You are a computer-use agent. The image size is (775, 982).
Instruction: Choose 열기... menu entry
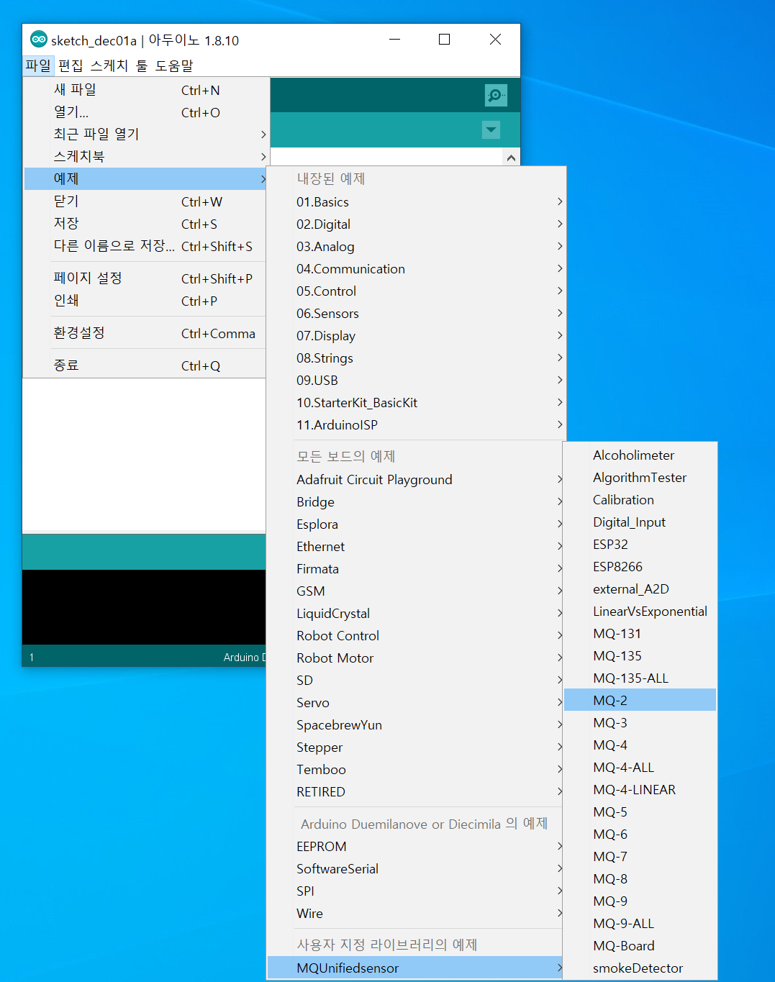pos(146,112)
